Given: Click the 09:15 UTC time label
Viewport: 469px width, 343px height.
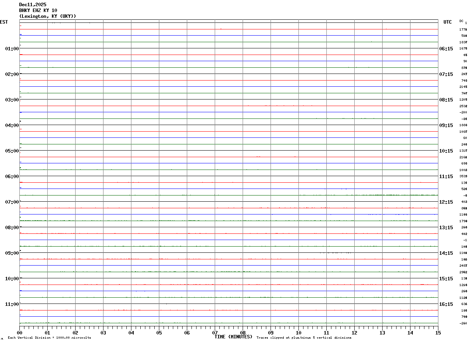Looking at the screenshot, I should pos(446,125).
